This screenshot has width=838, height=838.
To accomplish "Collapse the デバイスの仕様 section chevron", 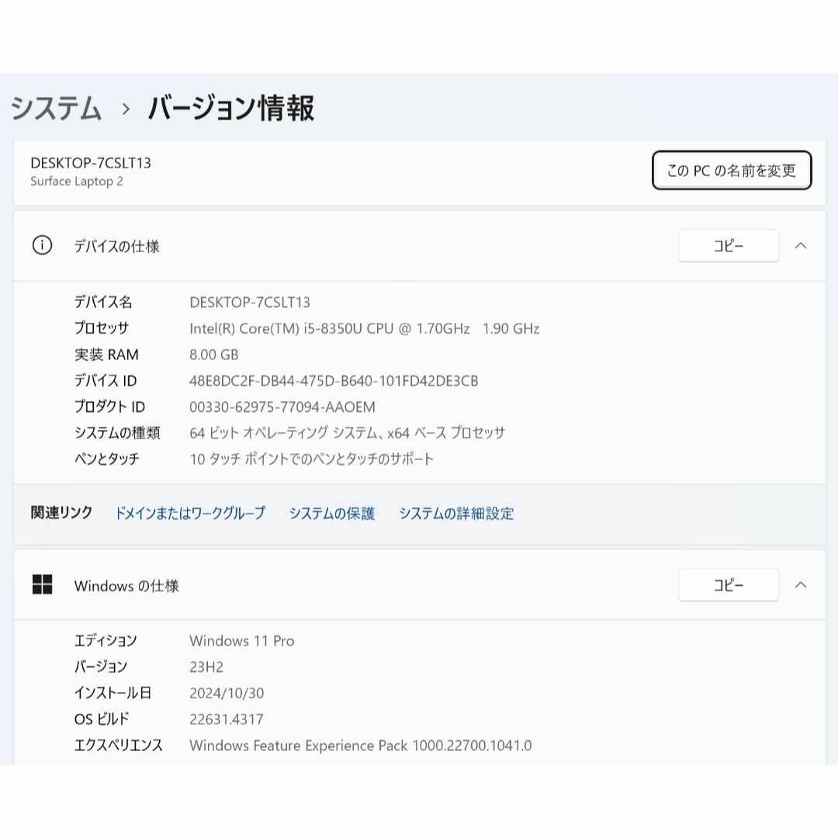I will pyautogui.click(x=801, y=246).
